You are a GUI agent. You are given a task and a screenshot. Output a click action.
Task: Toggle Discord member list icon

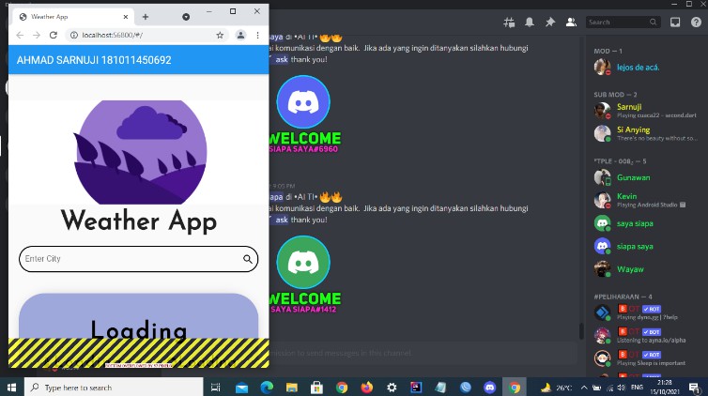tap(571, 23)
